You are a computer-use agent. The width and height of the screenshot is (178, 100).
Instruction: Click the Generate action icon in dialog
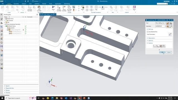tap(155, 46)
